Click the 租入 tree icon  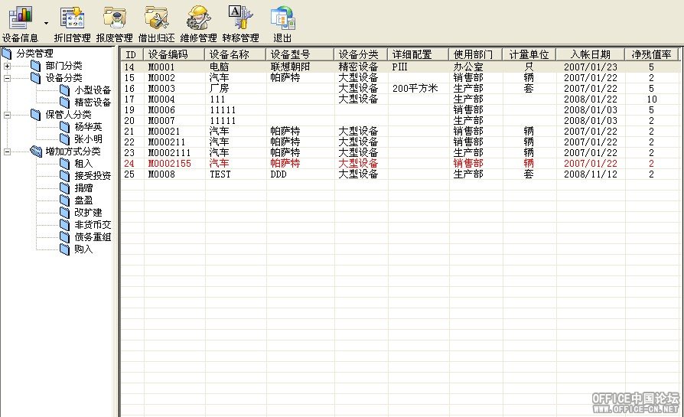coord(64,164)
